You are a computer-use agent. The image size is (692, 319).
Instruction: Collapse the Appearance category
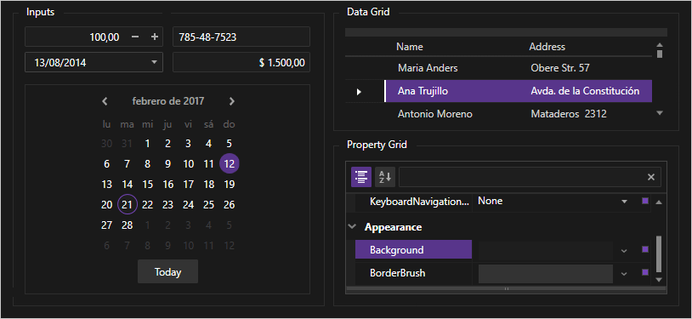point(352,226)
